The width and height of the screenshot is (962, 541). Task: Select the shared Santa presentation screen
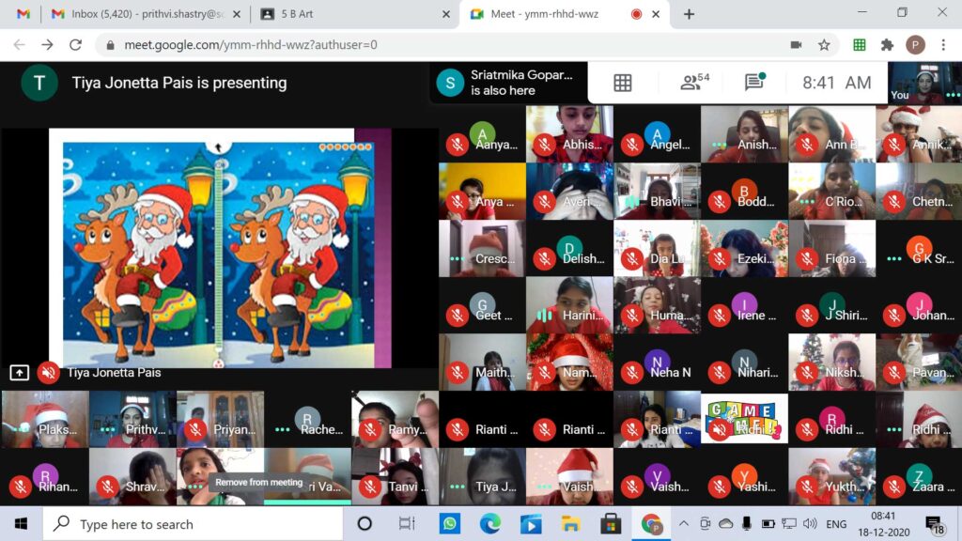click(x=220, y=248)
